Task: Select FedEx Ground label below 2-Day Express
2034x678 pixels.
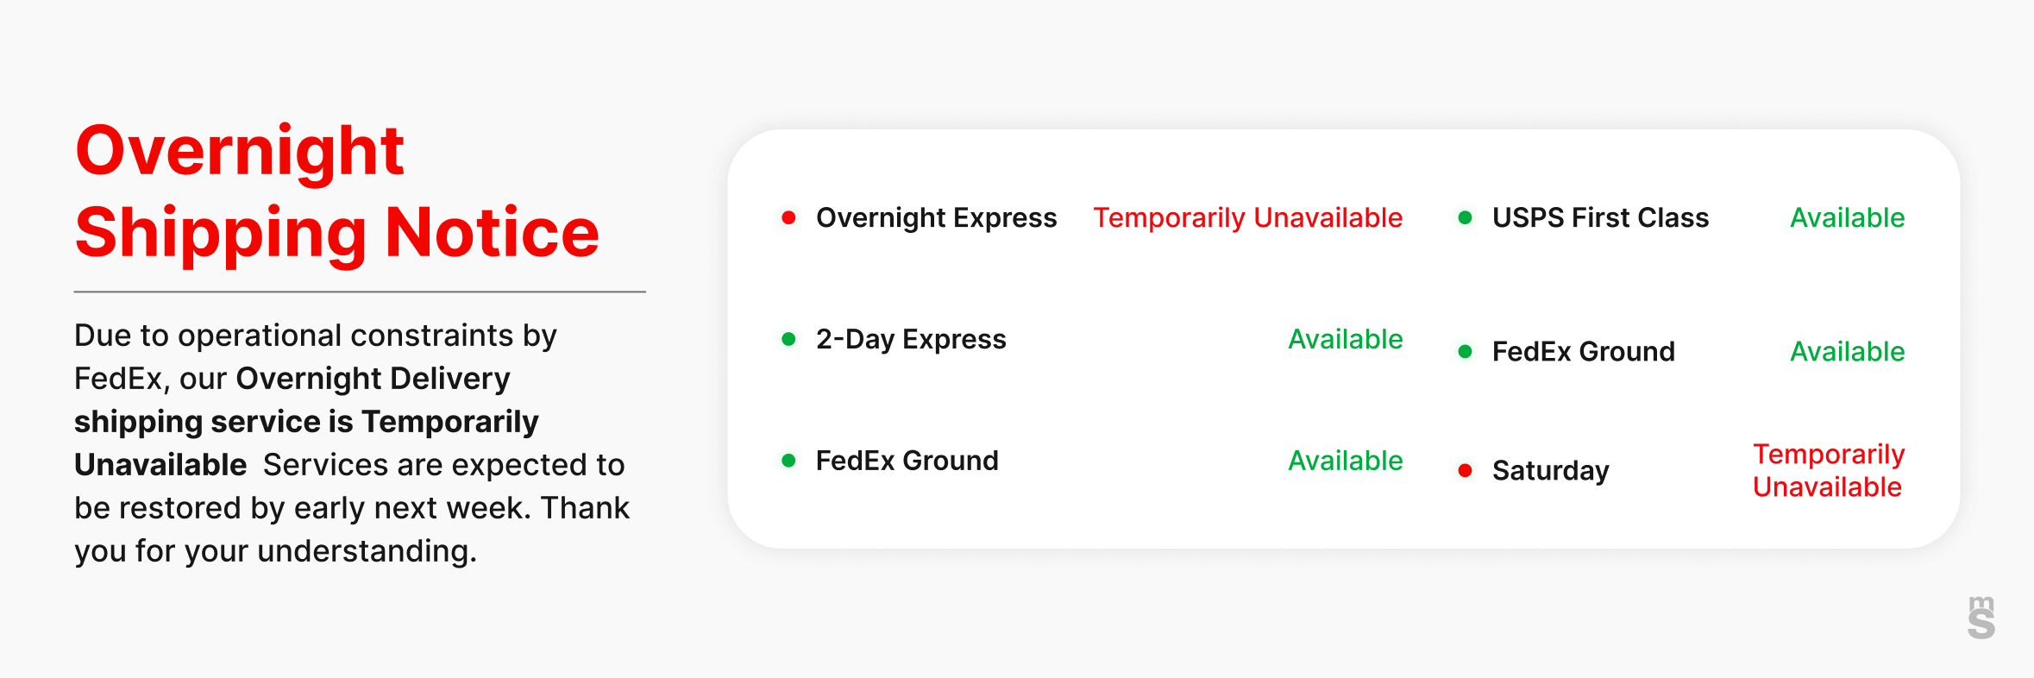Action: pos(907,461)
